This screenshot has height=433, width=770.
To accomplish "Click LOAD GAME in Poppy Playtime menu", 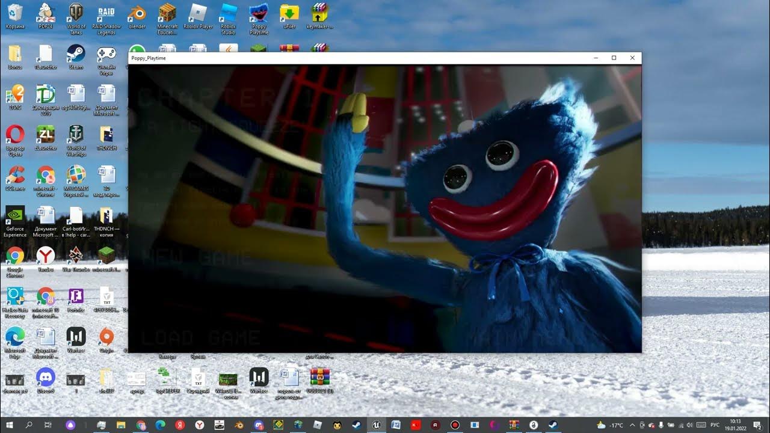I will [x=201, y=338].
